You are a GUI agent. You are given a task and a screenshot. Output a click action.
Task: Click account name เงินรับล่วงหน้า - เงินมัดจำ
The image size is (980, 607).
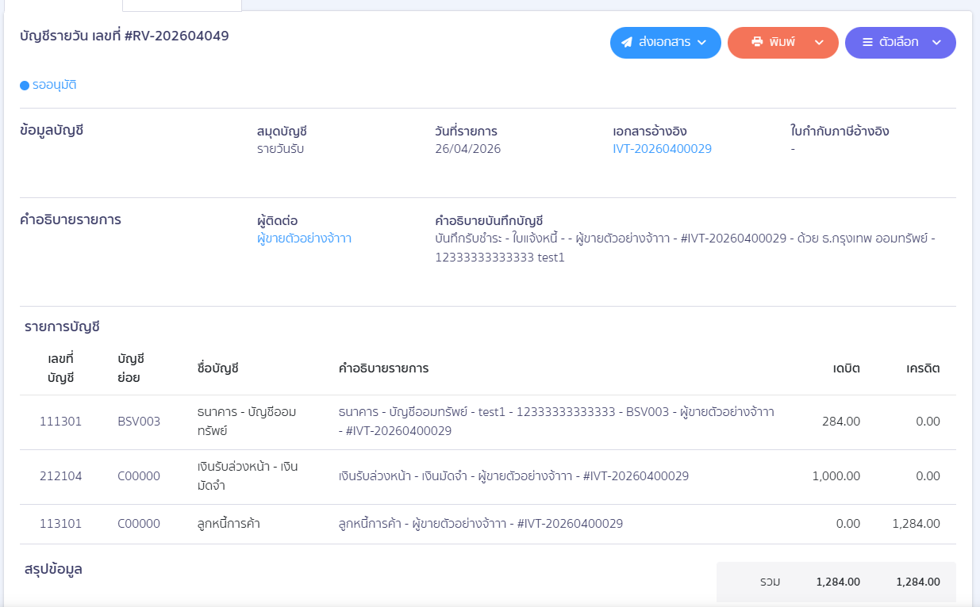248,475
